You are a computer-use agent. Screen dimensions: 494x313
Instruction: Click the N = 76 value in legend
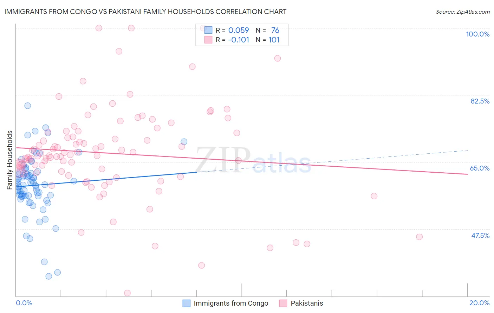point(267,30)
